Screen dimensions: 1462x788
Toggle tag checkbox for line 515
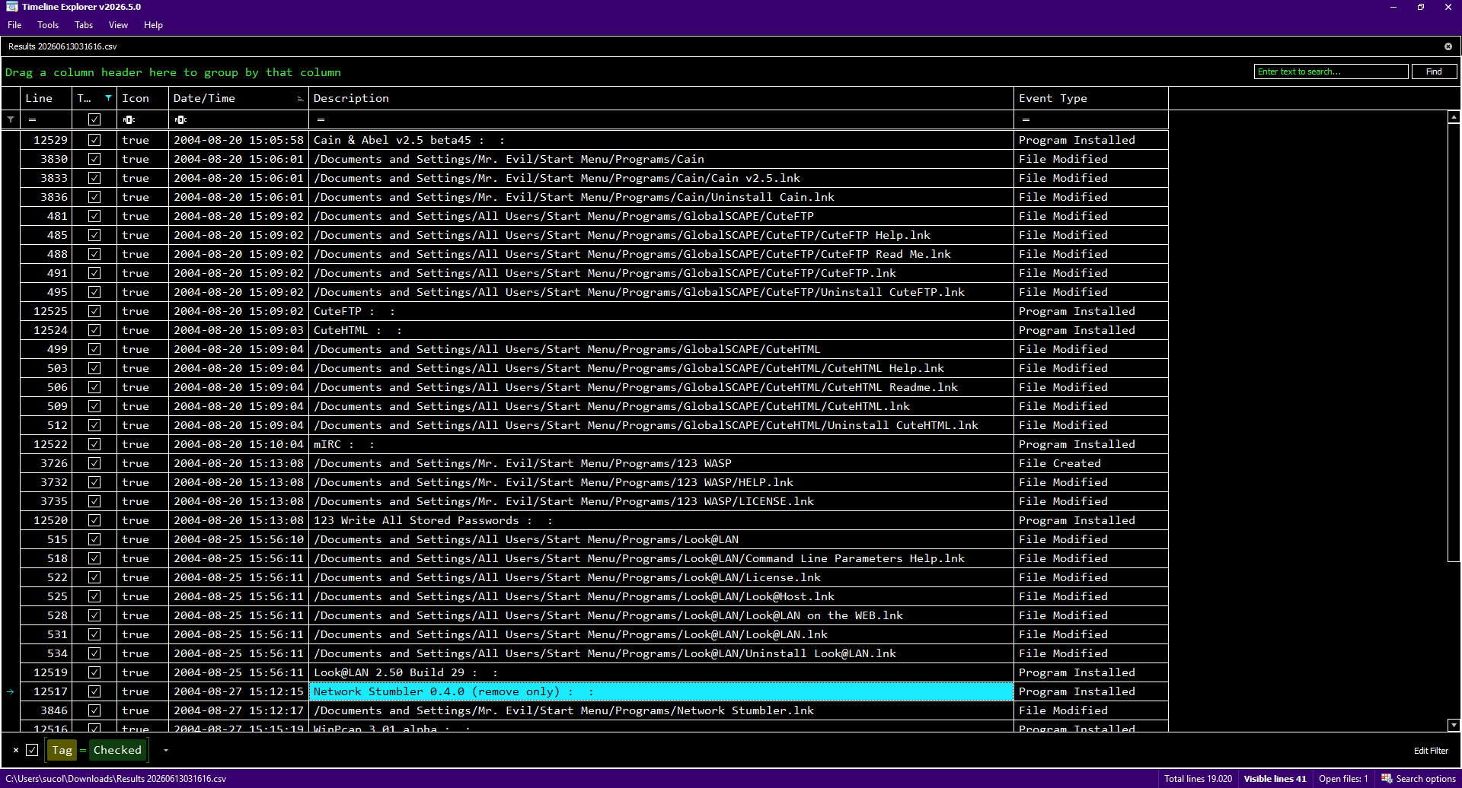pyautogui.click(x=94, y=539)
